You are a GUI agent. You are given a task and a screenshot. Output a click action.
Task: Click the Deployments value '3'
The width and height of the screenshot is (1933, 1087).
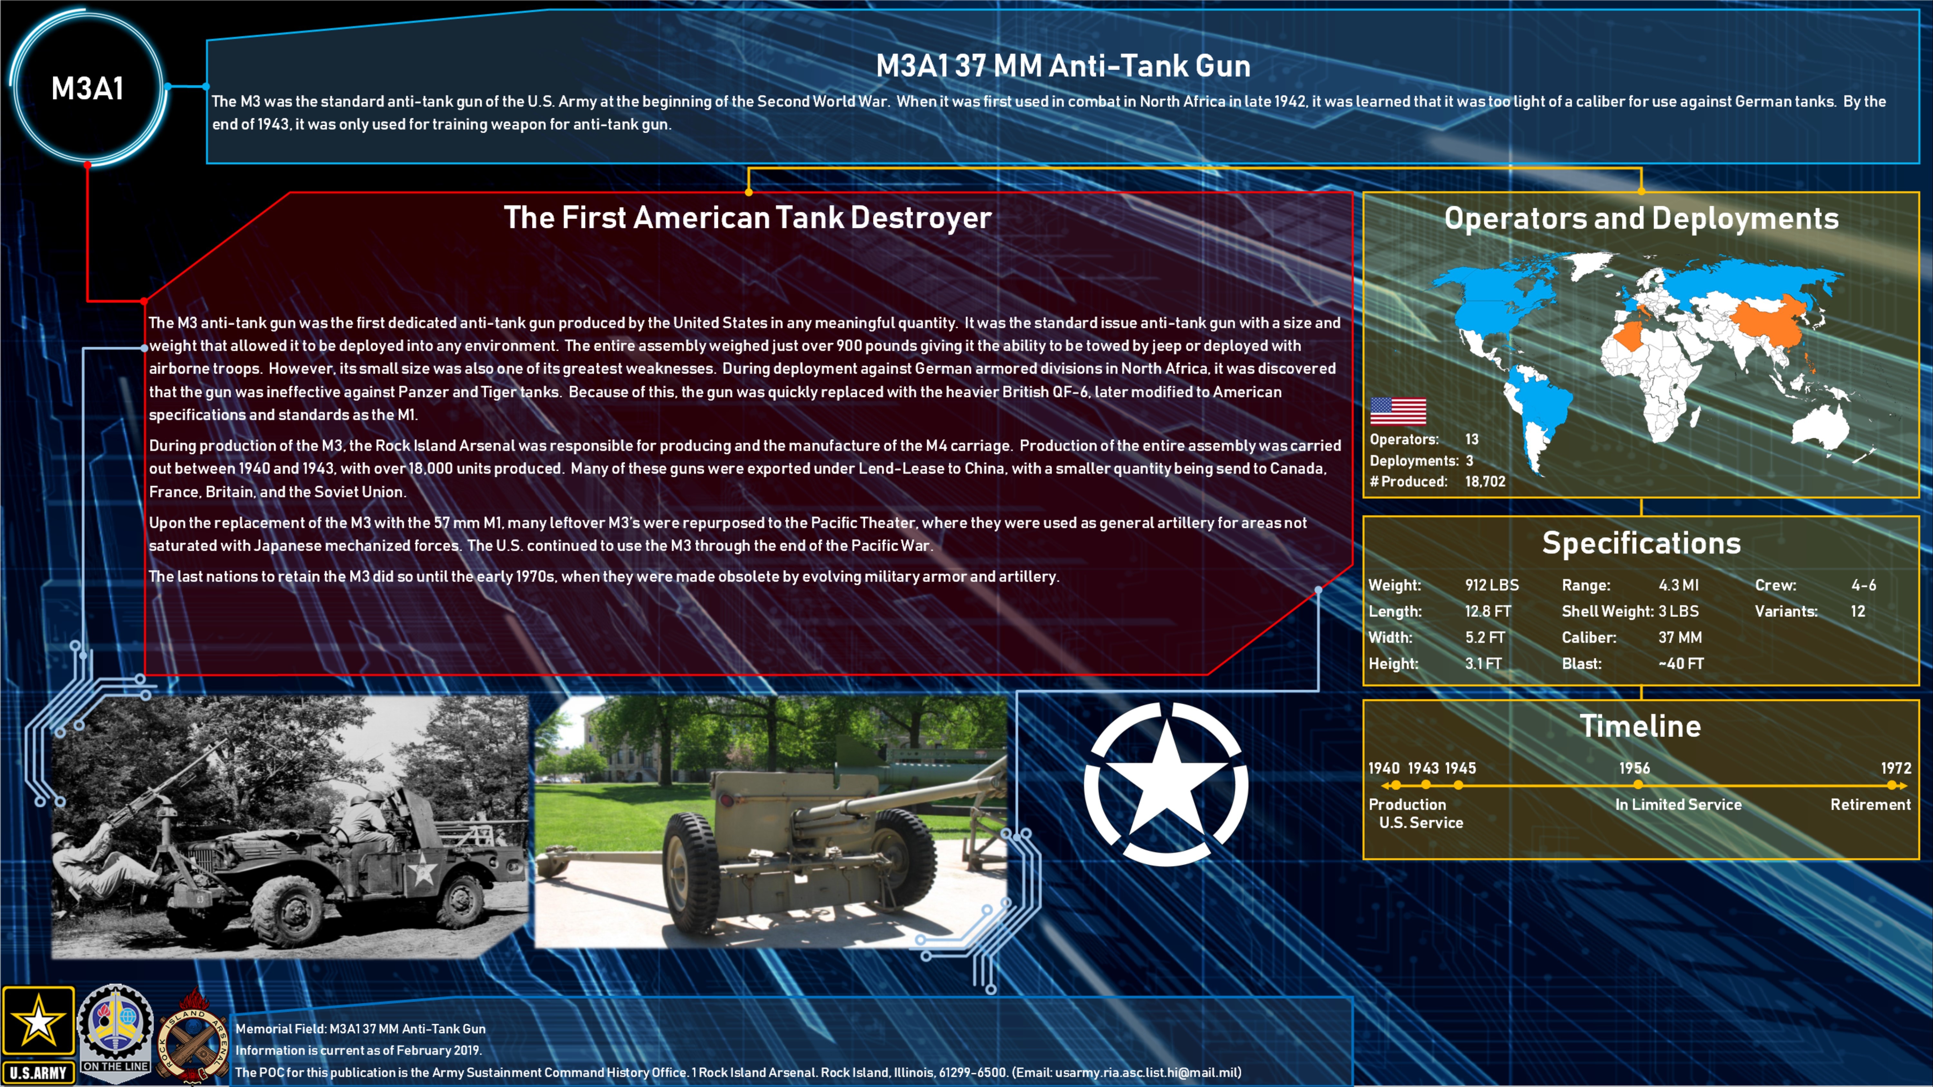[x=1469, y=461]
